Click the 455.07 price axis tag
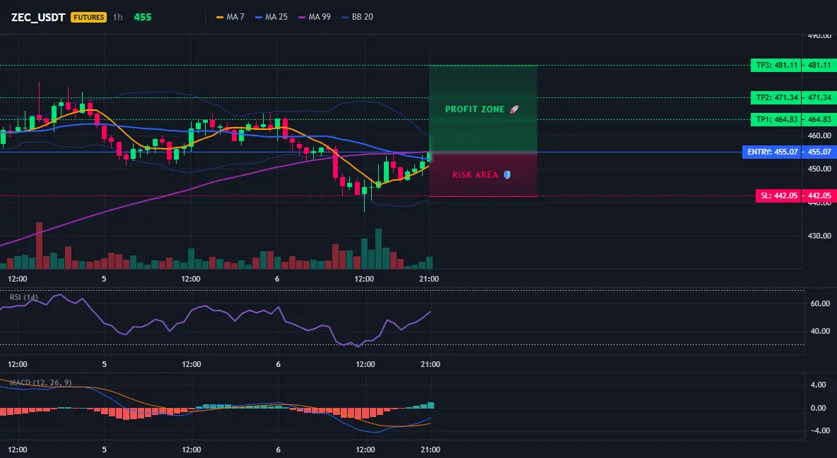837x458 pixels. point(819,152)
